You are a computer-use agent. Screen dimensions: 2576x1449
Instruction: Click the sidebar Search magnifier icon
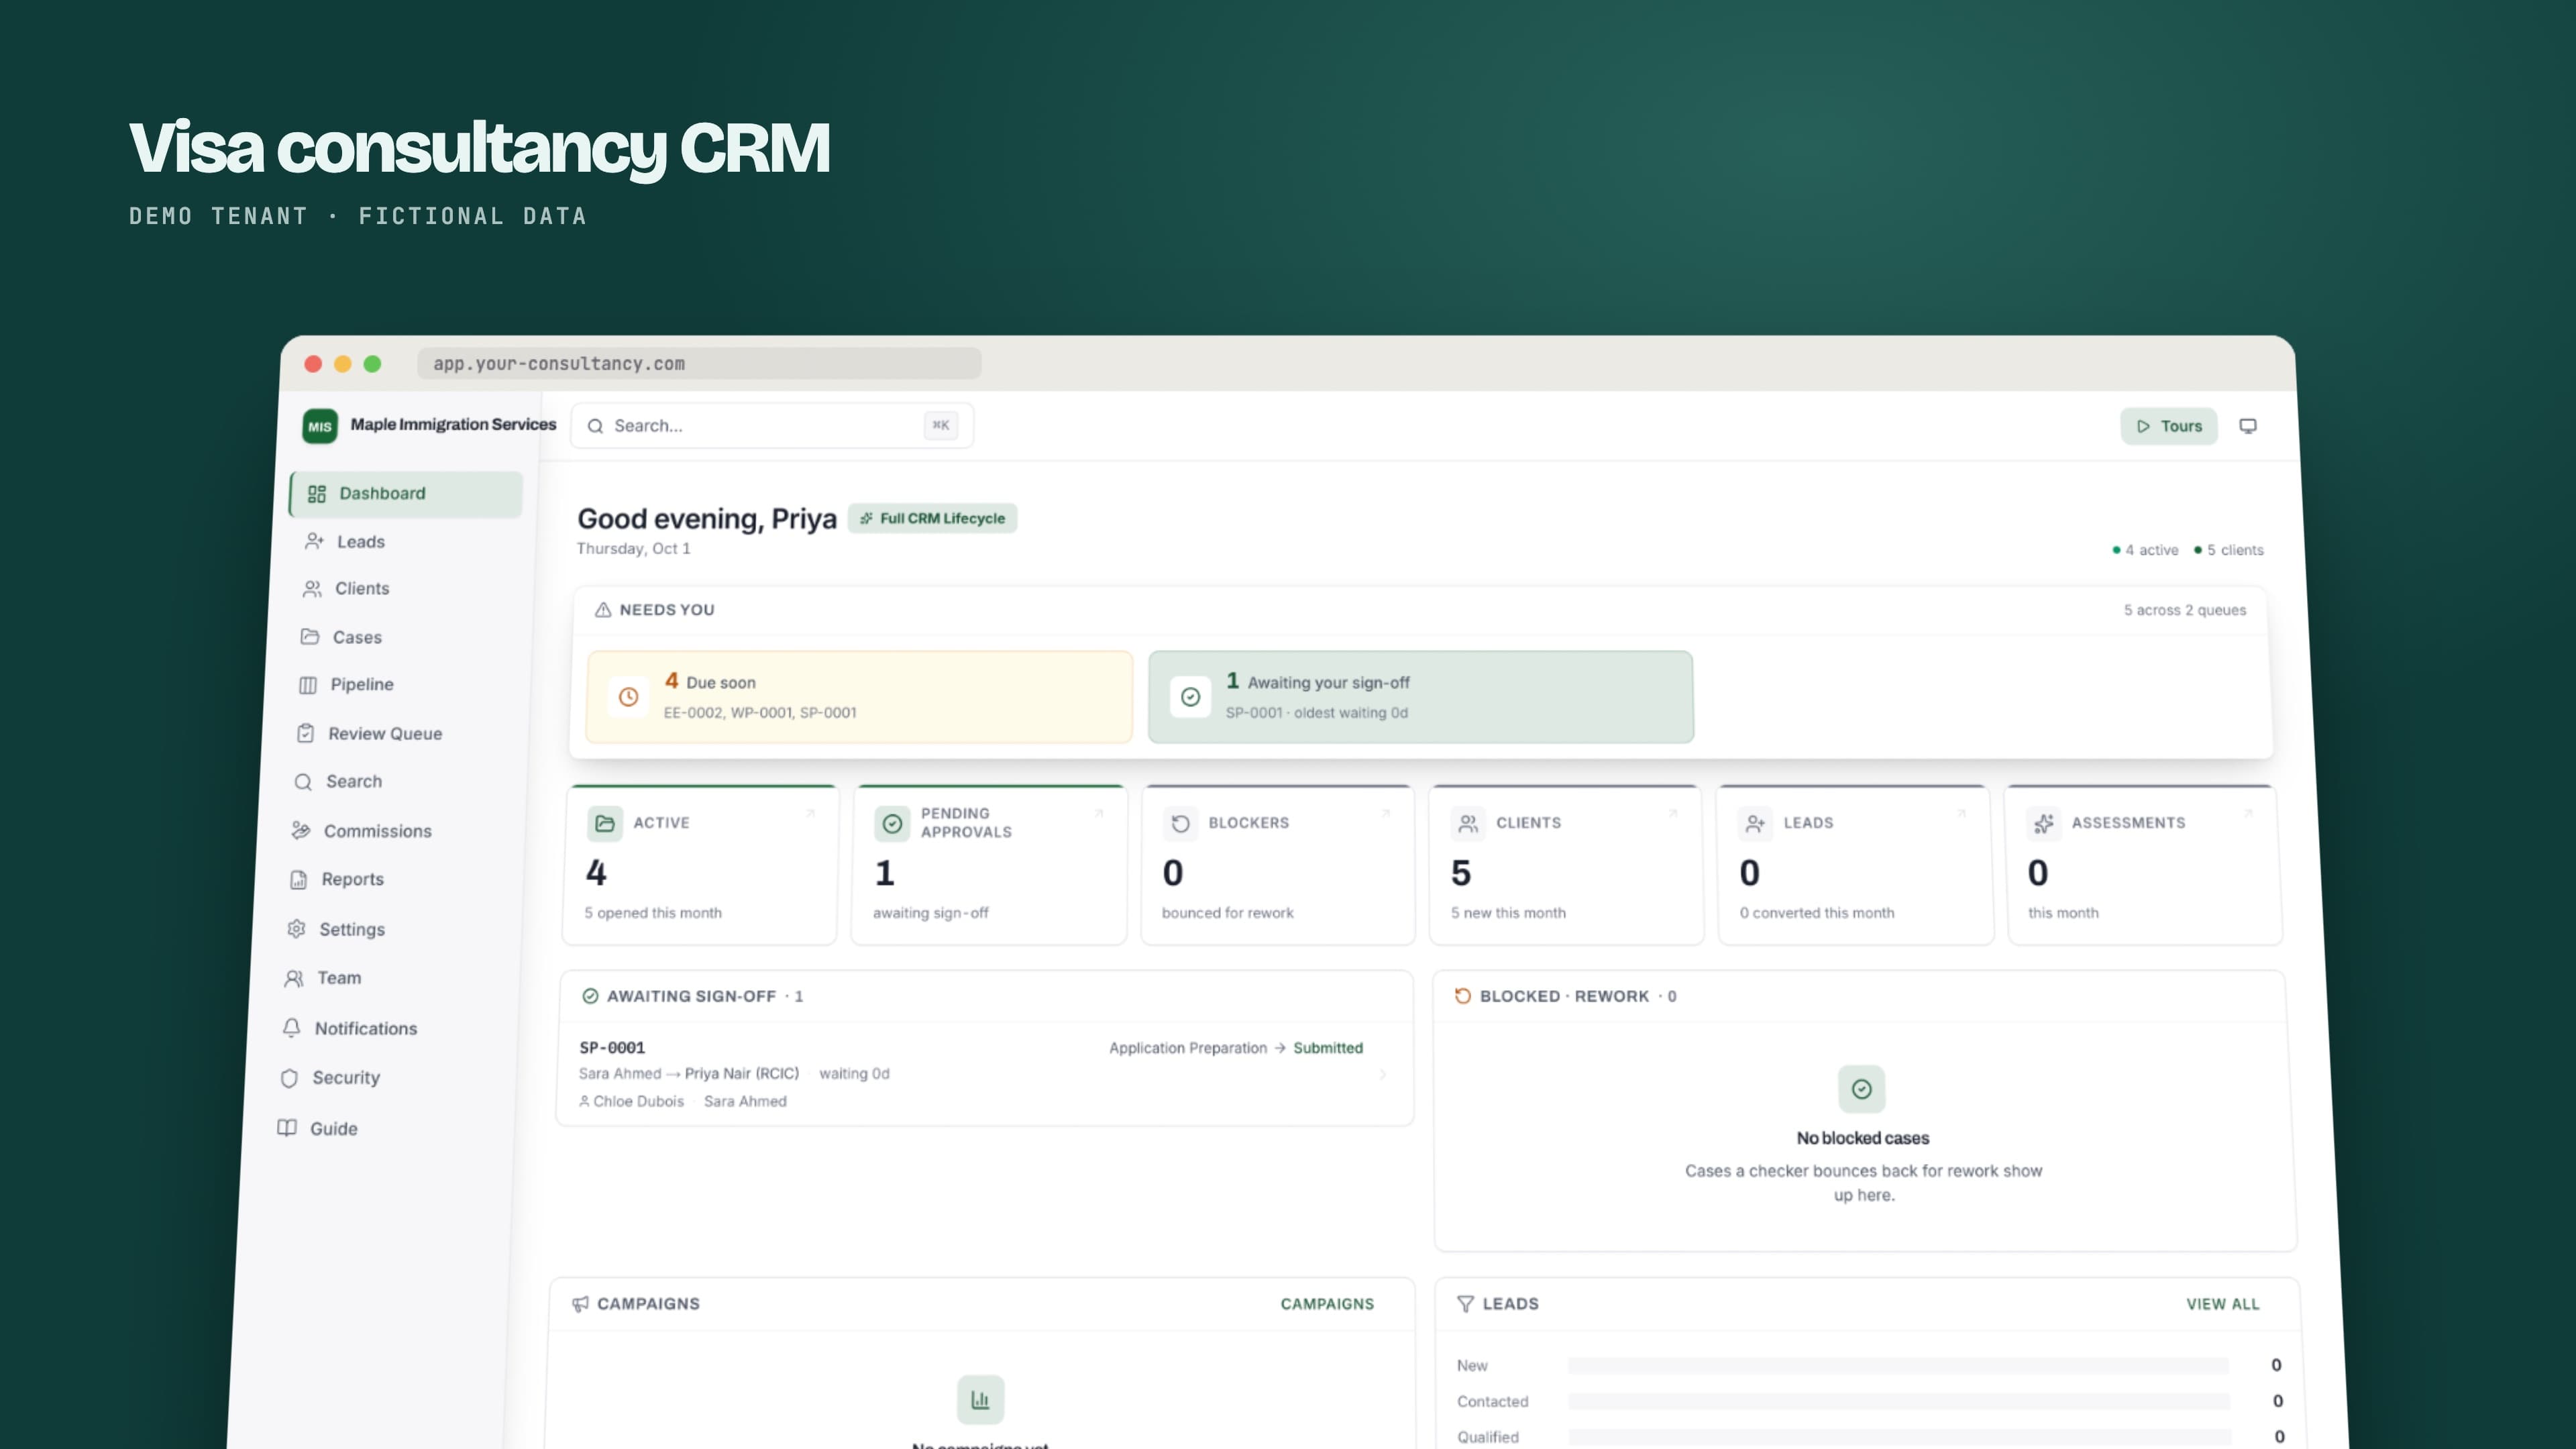coord(303,782)
